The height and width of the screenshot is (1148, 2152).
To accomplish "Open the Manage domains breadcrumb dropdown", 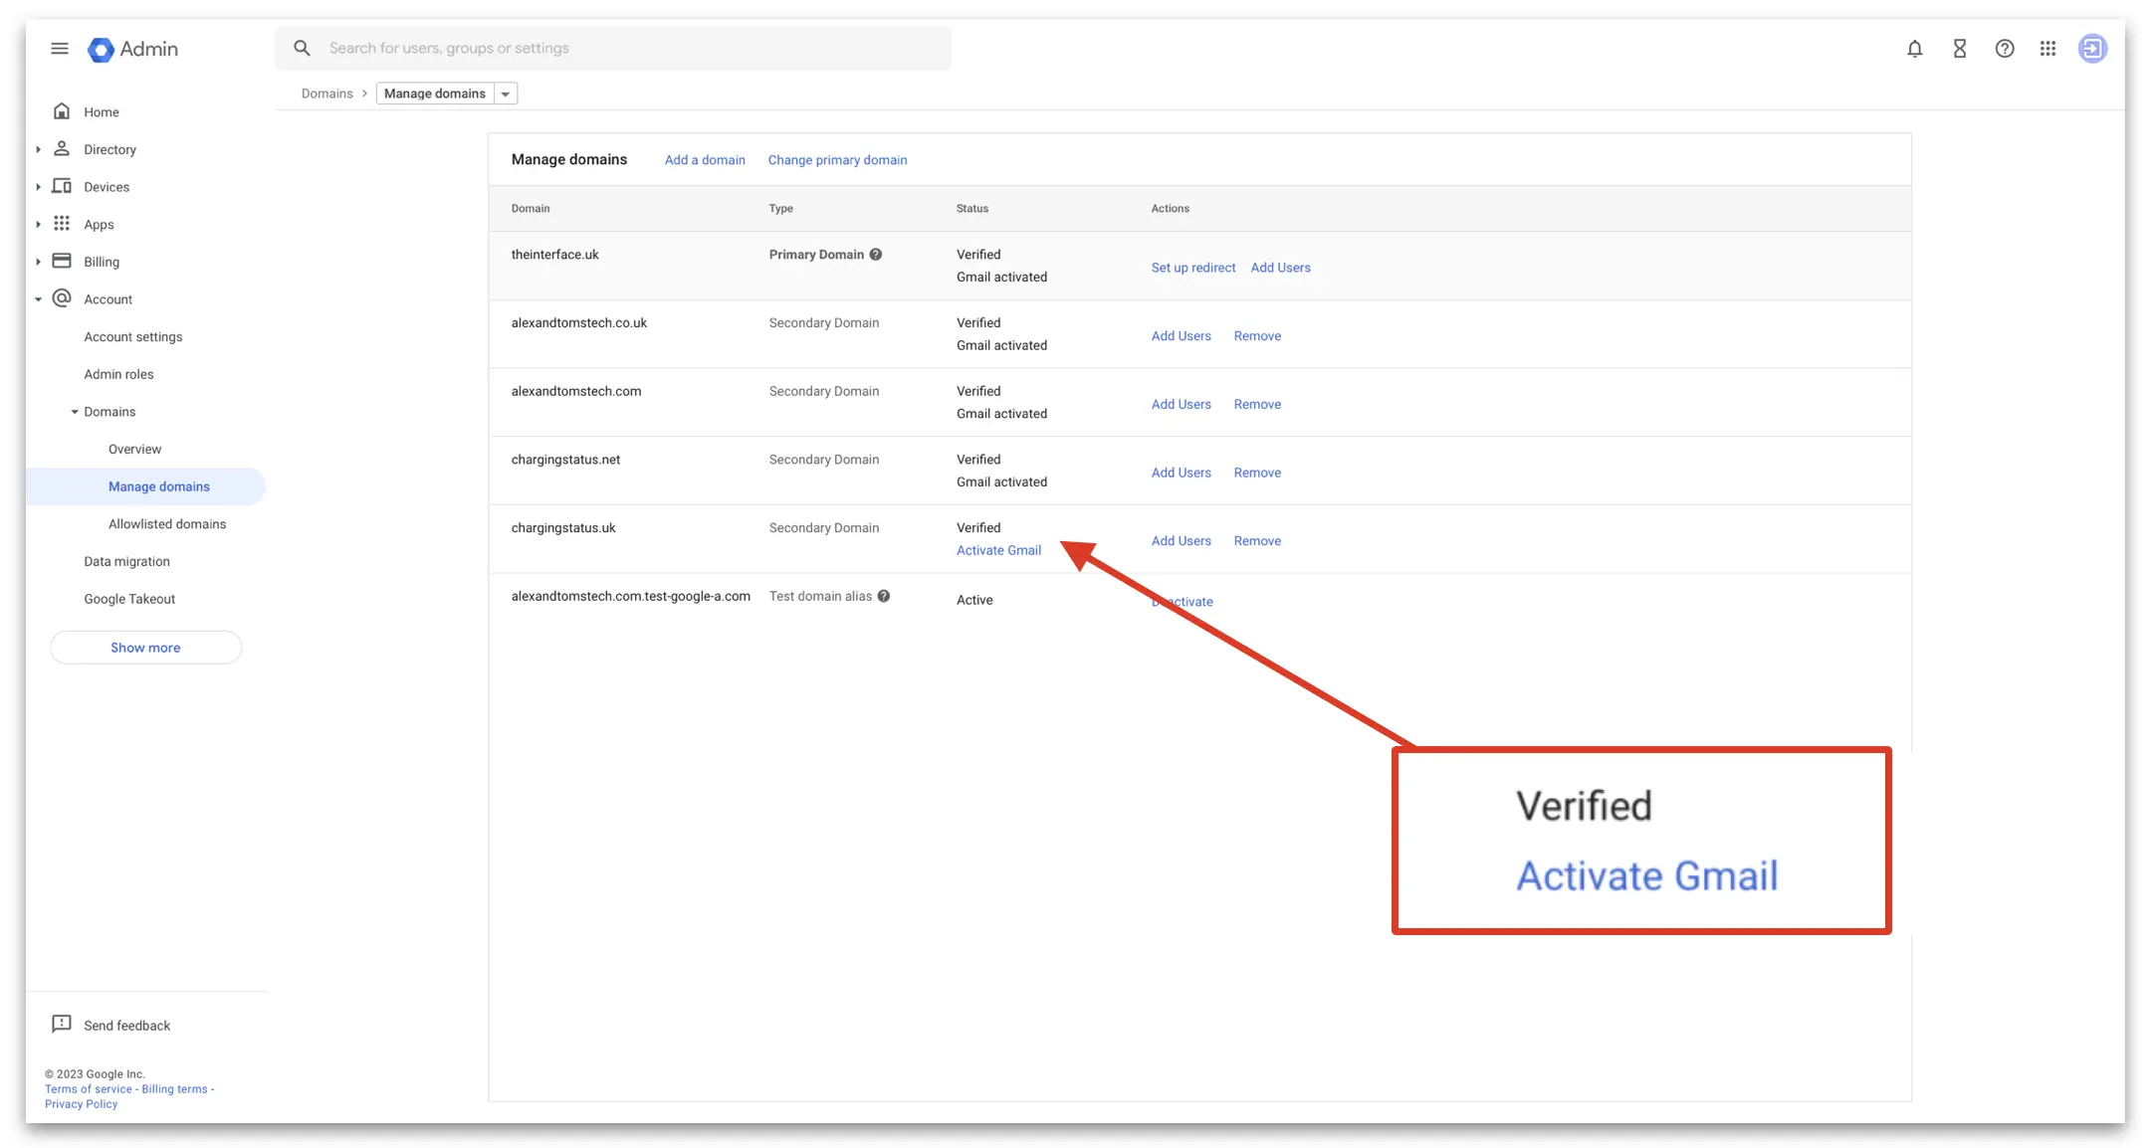I will click(x=506, y=94).
